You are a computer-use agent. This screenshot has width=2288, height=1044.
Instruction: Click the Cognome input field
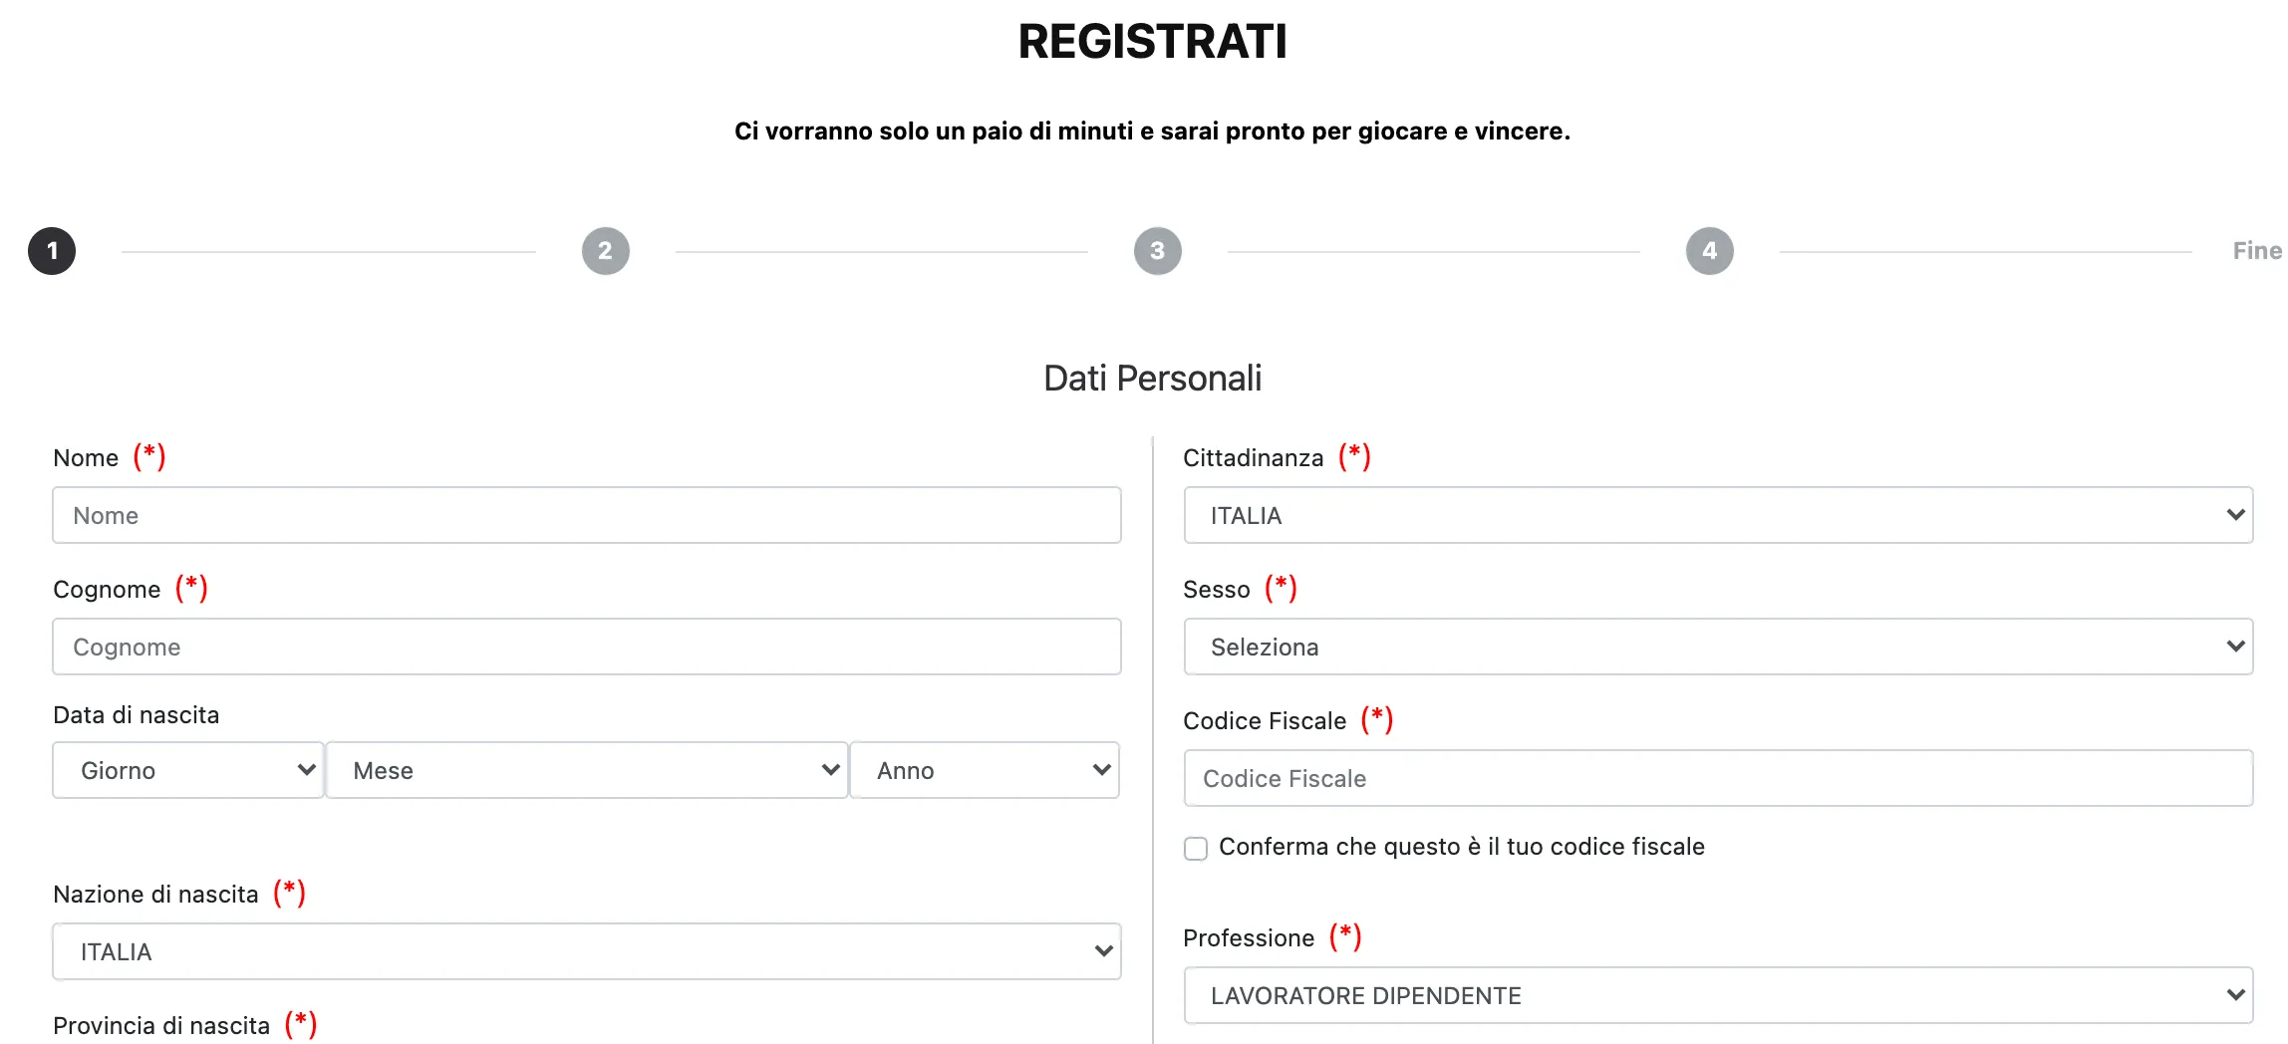(586, 647)
